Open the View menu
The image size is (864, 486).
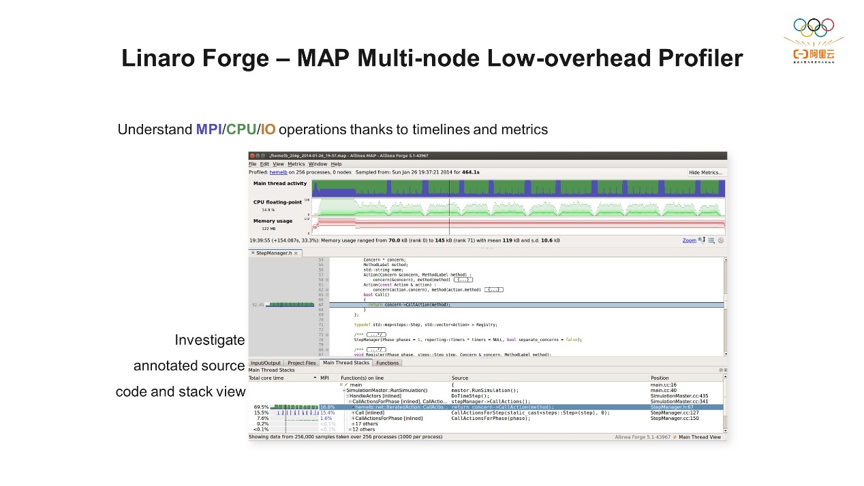pos(278,164)
